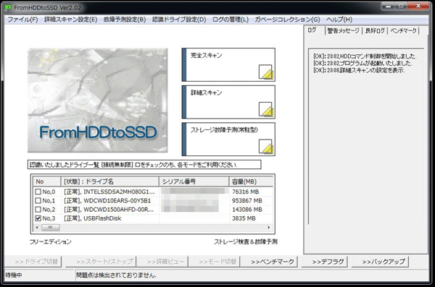Sort by [状態]:ドライブ名 column header

(x=110, y=181)
